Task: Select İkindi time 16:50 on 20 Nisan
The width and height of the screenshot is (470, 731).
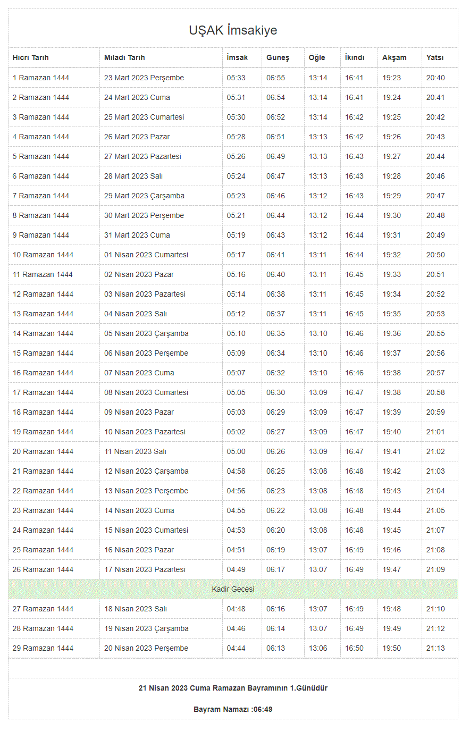Action: [354, 648]
